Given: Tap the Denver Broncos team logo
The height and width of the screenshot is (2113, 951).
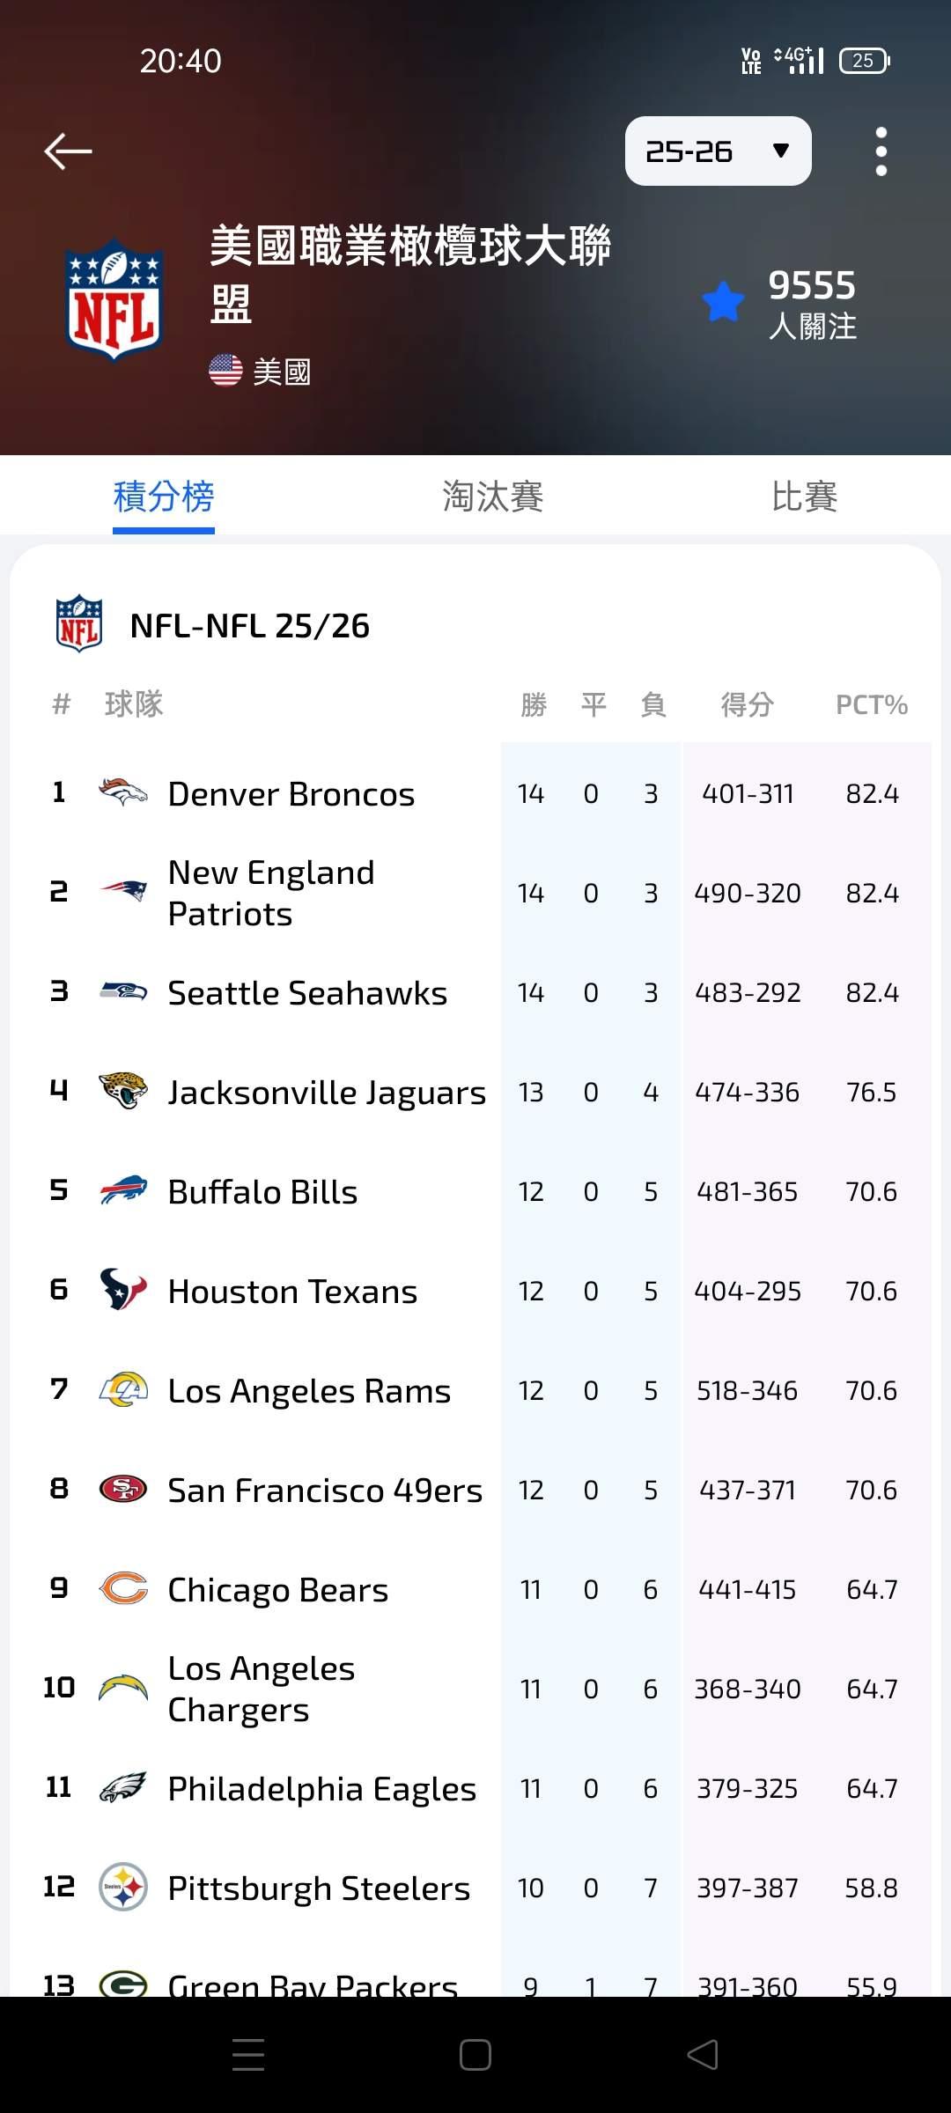Looking at the screenshot, I should pyautogui.click(x=123, y=793).
